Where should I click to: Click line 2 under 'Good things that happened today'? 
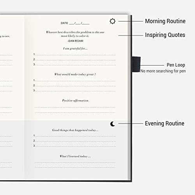click(x=74, y=141)
